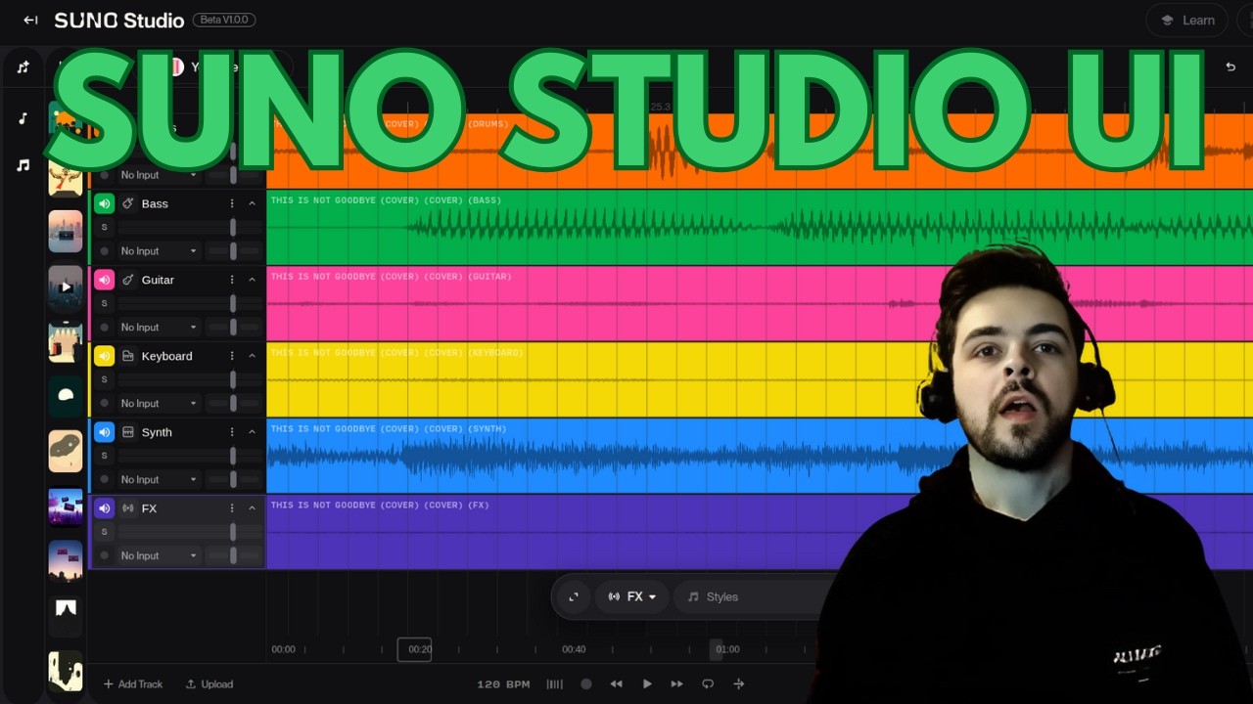Viewport: 1253px width, 704px height.
Task: Click the back arrow beside SUNO Studio
Action: (x=30, y=20)
